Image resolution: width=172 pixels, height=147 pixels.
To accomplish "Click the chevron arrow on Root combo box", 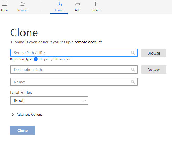I will pyautogui.click(x=84, y=101).
